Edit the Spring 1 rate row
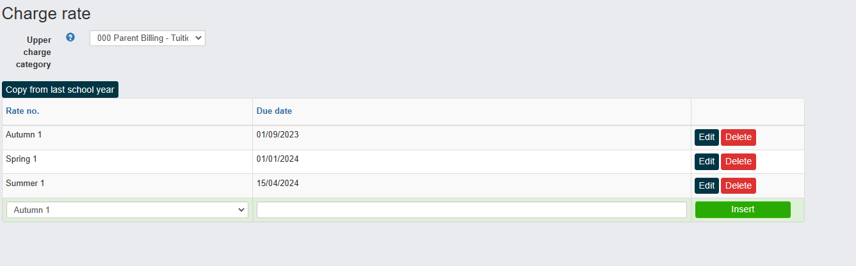Image resolution: width=856 pixels, height=266 pixels. click(707, 162)
